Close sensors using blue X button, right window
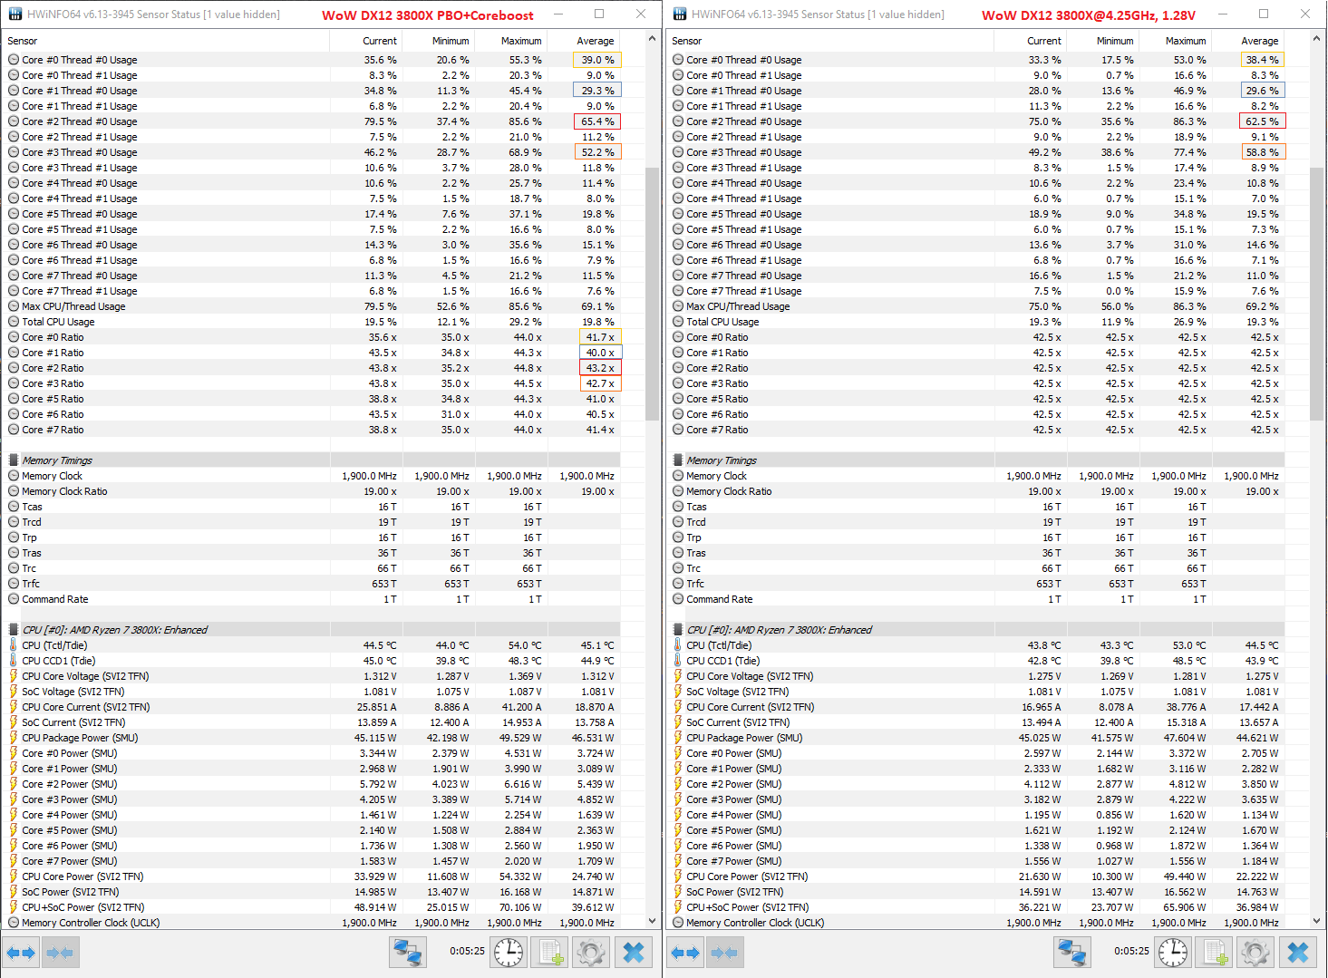1328x978 pixels. [x=1298, y=953]
